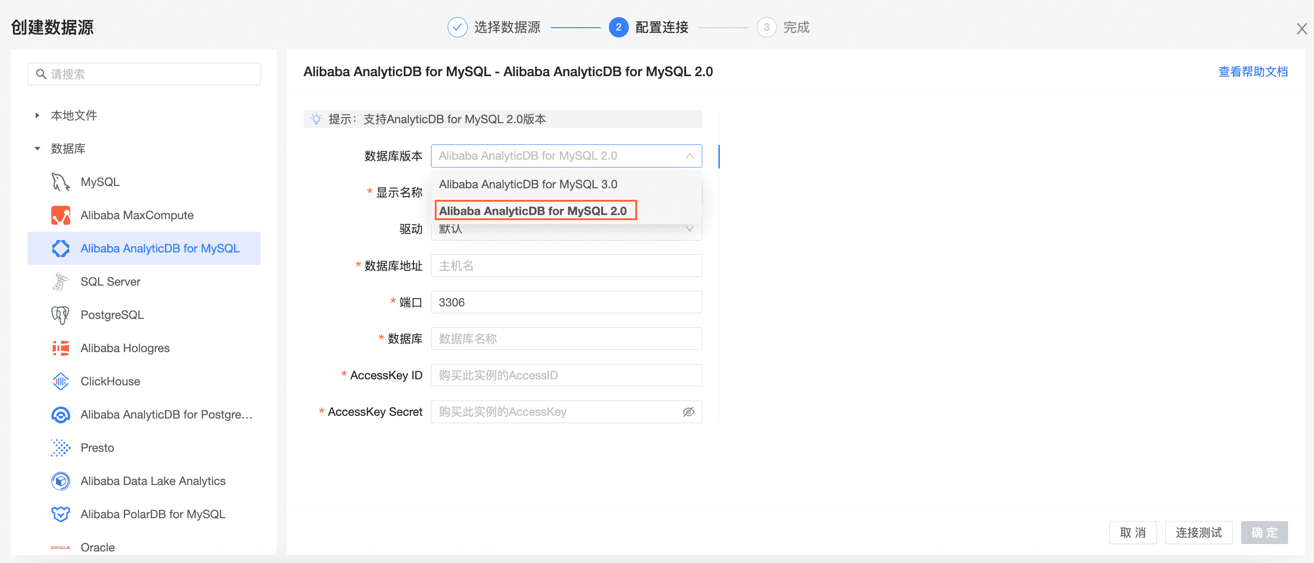1314x563 pixels.
Task: Open 查看帮助文档 help link
Action: point(1253,72)
